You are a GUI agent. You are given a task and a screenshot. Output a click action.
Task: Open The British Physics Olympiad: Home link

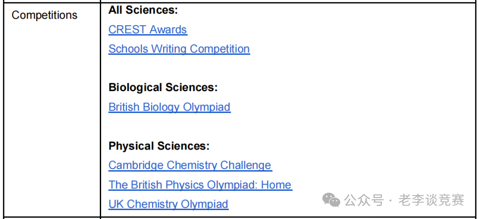(200, 184)
